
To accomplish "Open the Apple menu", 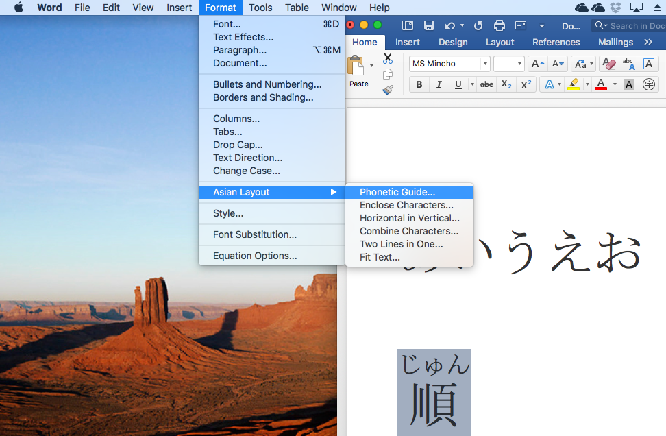I will click(19, 8).
